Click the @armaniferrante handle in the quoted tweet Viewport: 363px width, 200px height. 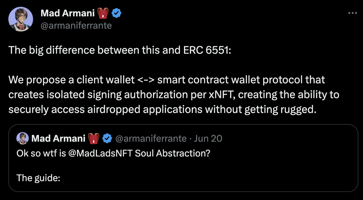click(151, 139)
